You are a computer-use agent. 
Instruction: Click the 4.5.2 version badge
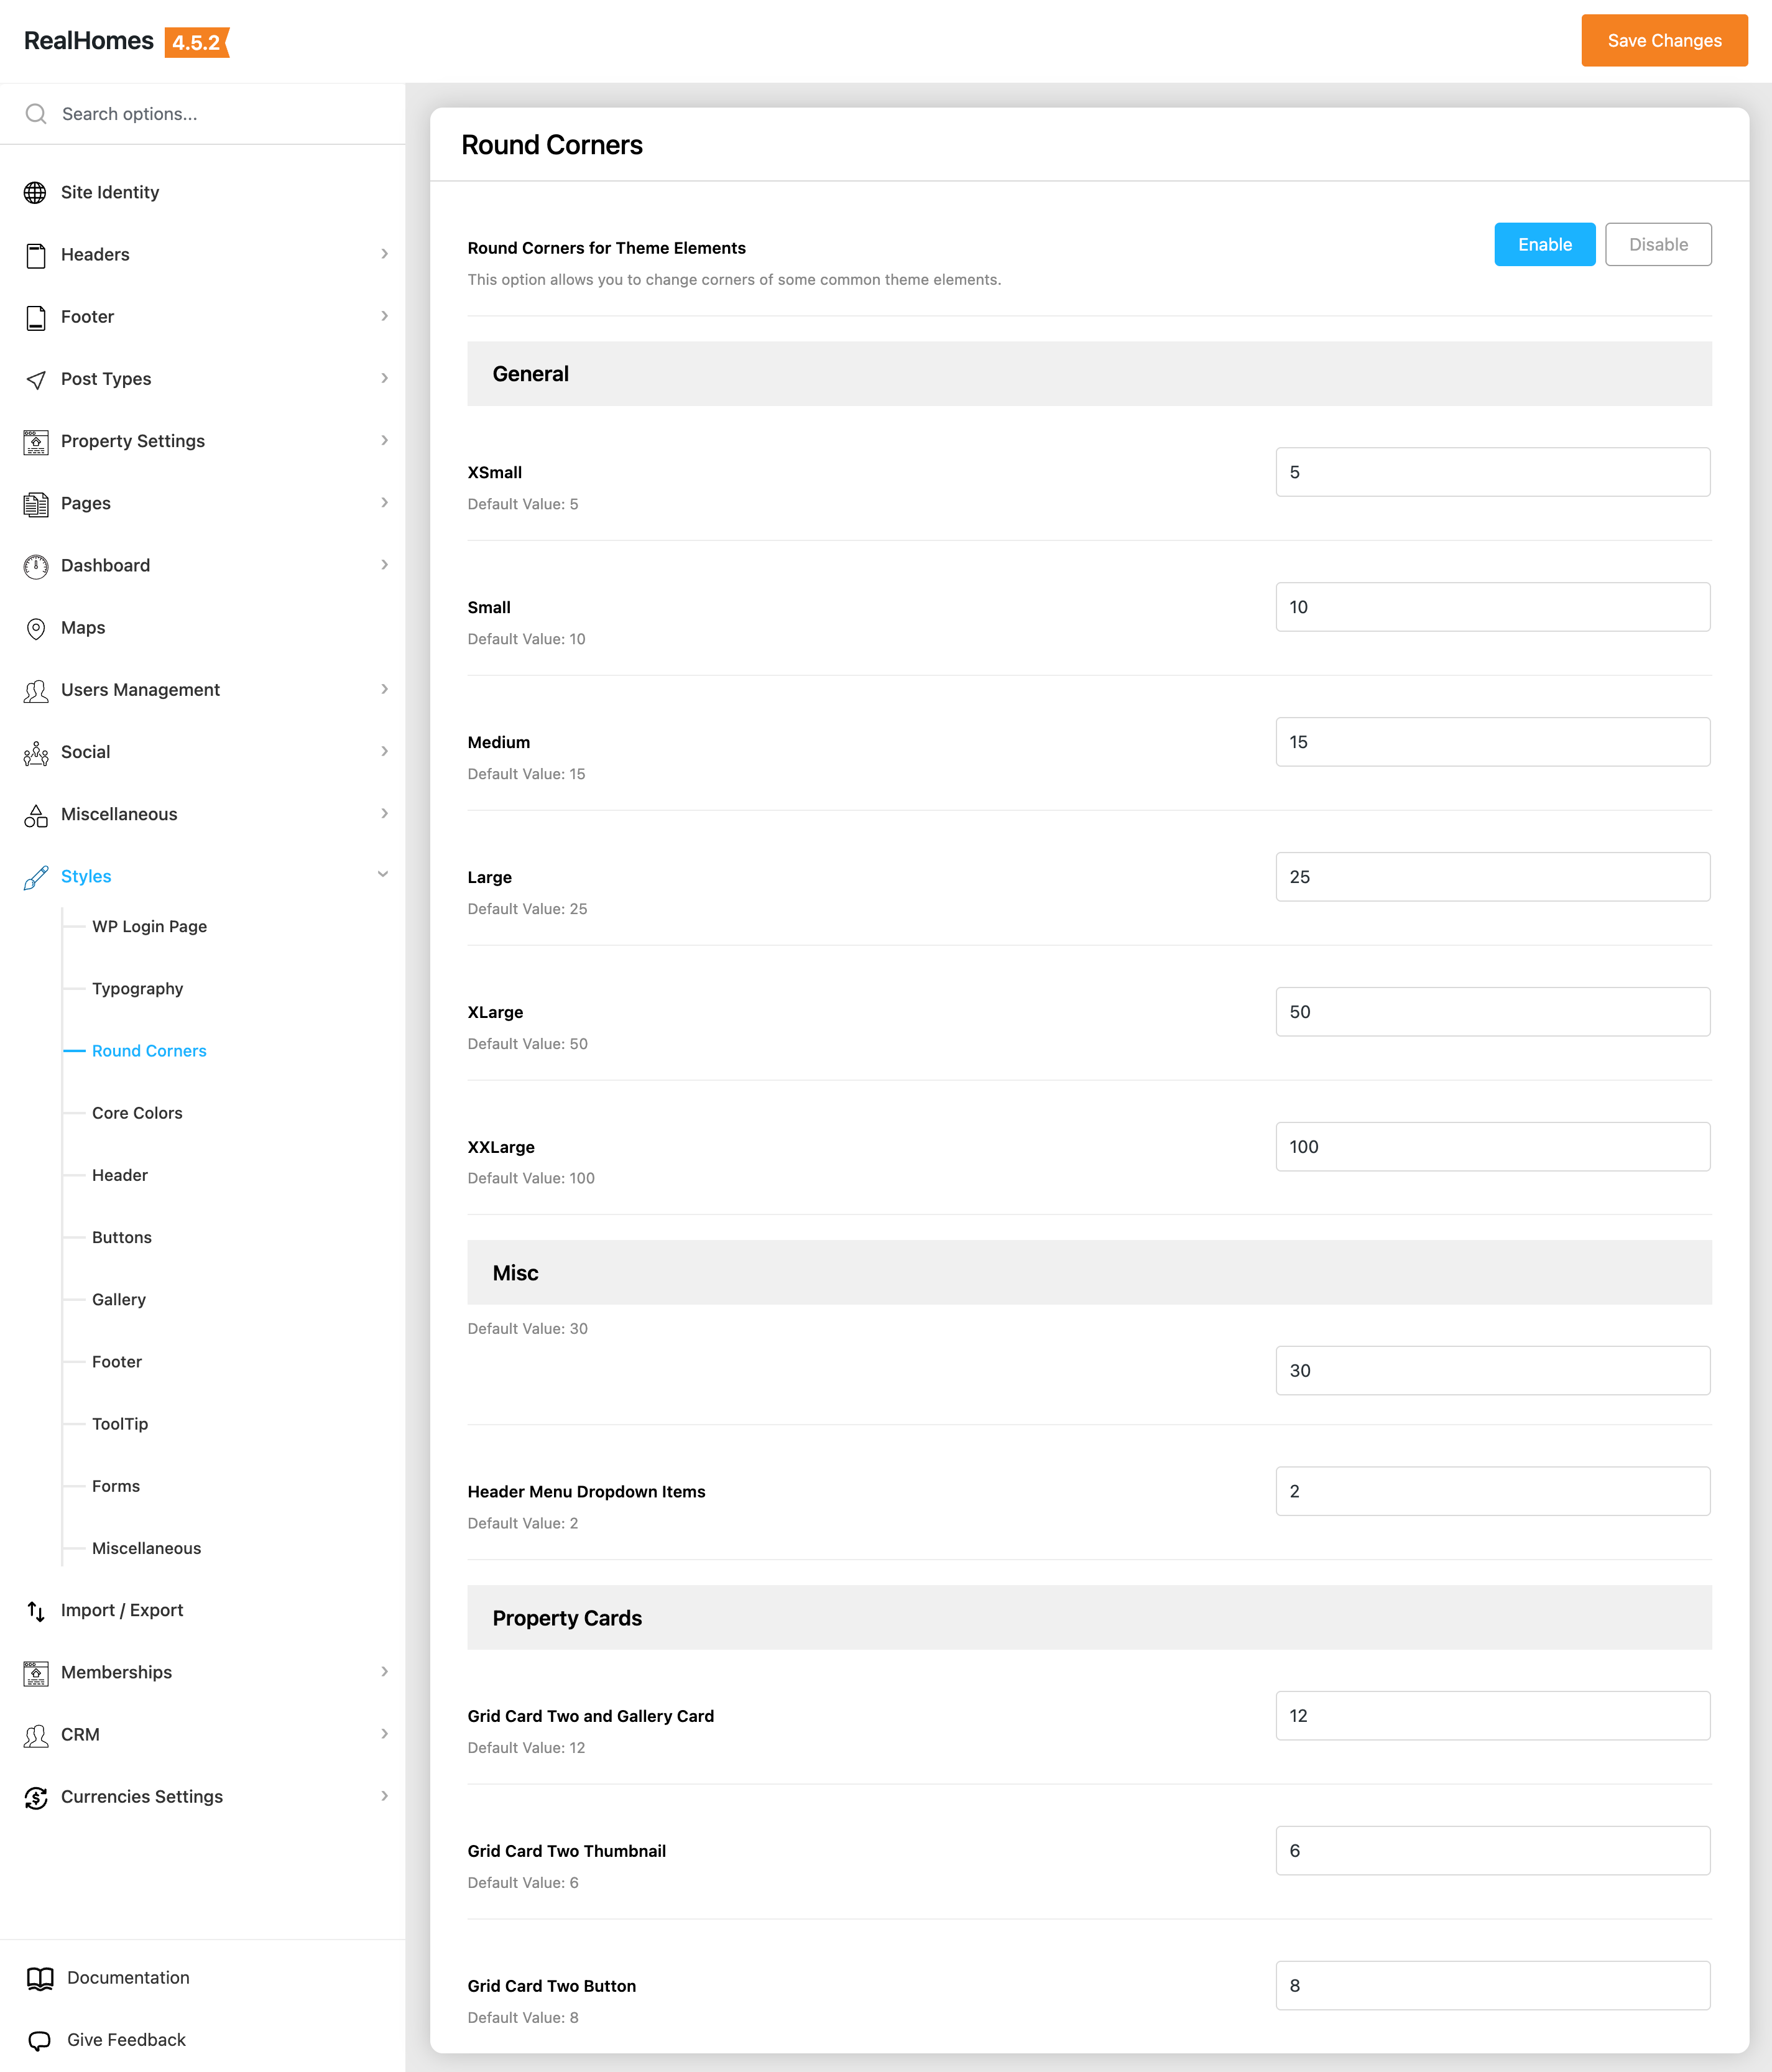click(197, 42)
